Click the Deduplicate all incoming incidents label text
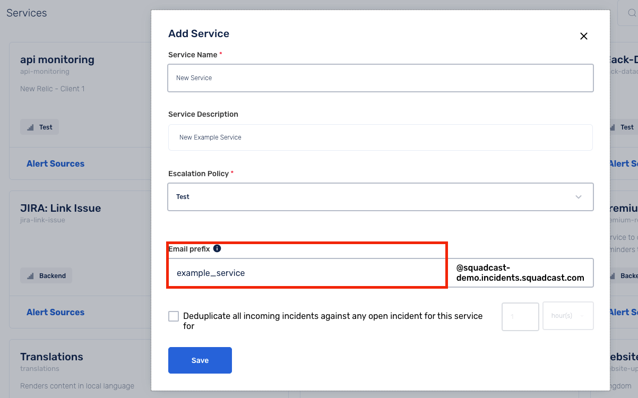This screenshot has width=638, height=398. tap(333, 321)
